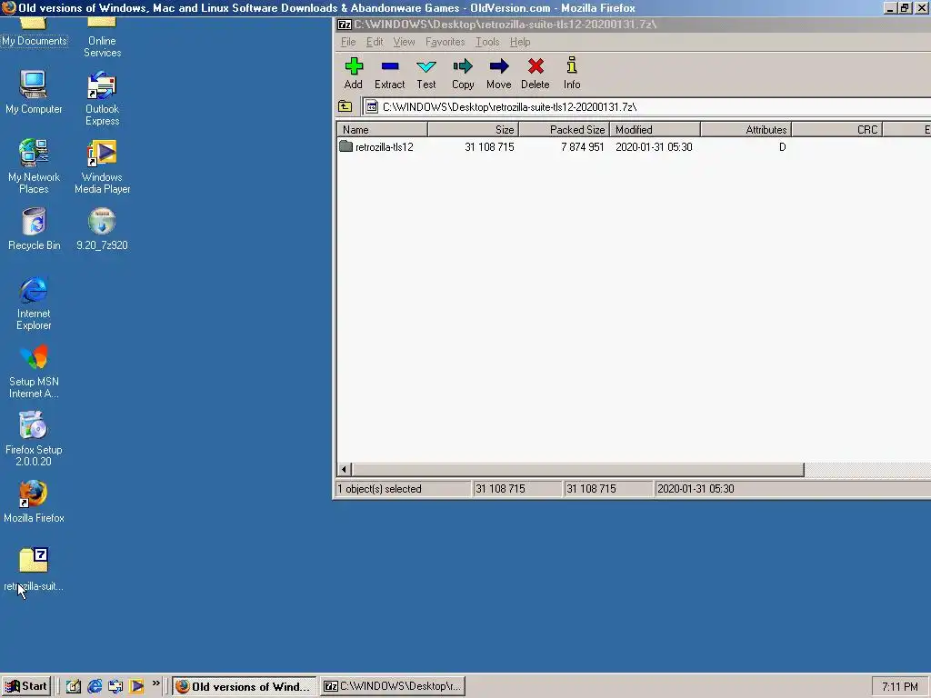Launch Media Player from quick launch
Viewport: 931px width, 698px height.
(136, 686)
